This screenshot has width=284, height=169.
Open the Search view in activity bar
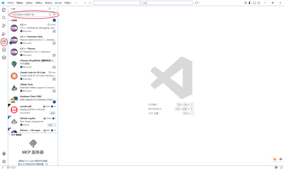coord(4,18)
